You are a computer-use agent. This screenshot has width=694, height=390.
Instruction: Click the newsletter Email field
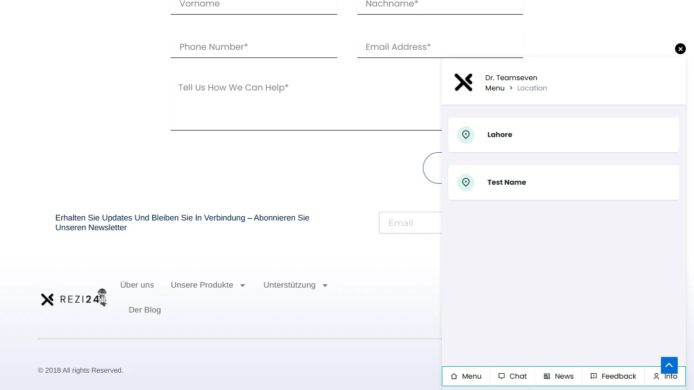point(410,223)
